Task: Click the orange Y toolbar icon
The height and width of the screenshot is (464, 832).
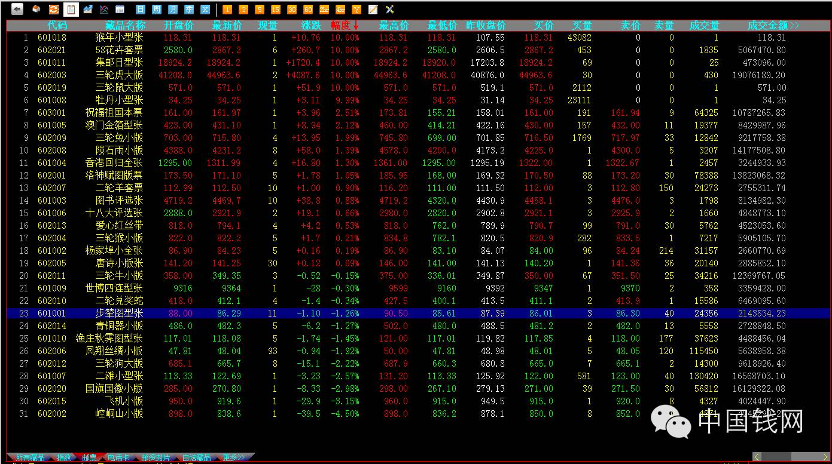Action: tap(356, 10)
